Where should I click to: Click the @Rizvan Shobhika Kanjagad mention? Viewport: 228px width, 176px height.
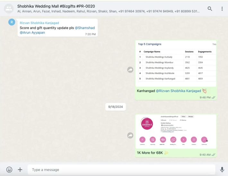[178, 91]
